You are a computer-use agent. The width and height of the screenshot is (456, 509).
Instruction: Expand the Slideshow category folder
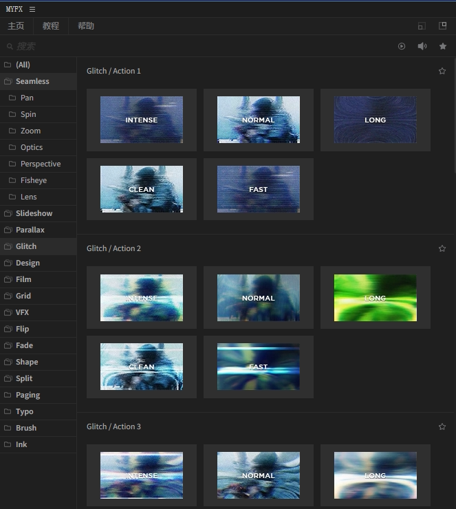point(39,213)
